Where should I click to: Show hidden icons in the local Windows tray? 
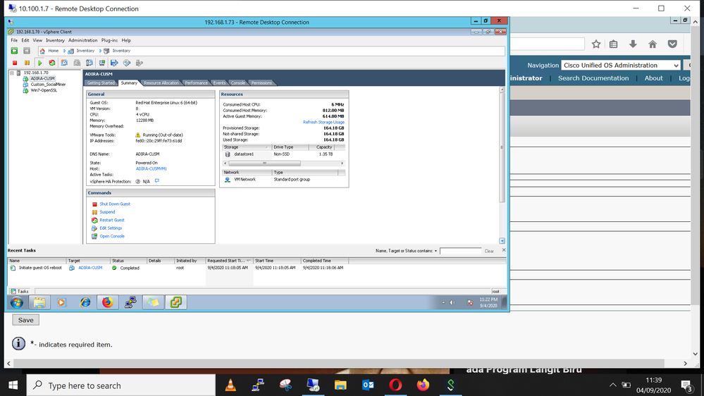point(612,385)
